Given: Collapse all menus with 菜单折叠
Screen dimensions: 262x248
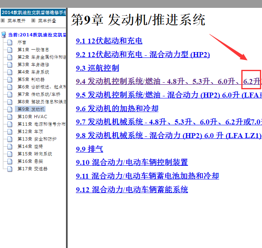Looking at the screenshot, I should pyautogui.click(x=47, y=21).
